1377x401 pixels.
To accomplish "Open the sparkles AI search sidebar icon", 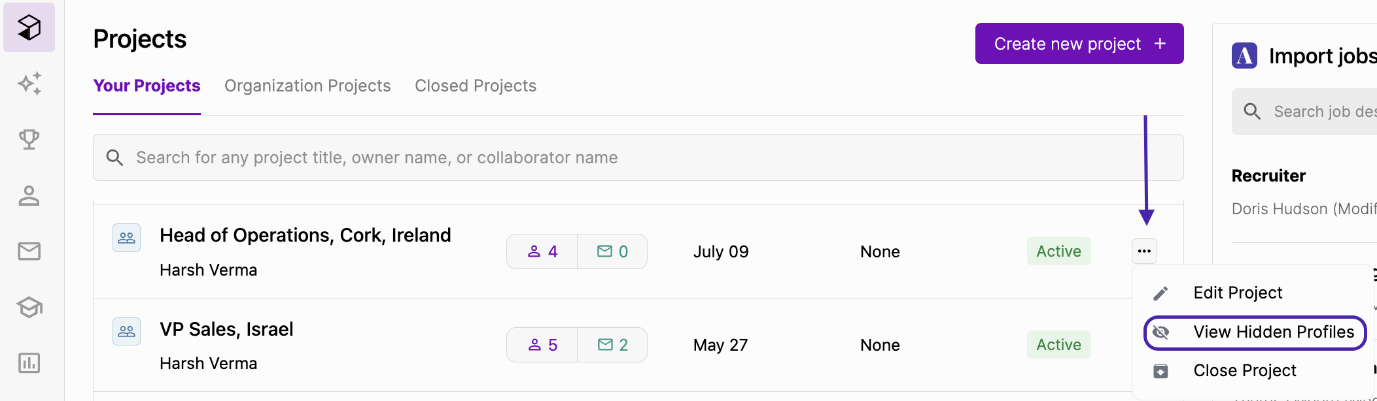I will 29,84.
